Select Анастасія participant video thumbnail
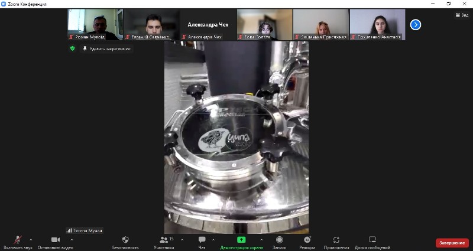This screenshot has width=473, height=251. (x=377, y=24)
